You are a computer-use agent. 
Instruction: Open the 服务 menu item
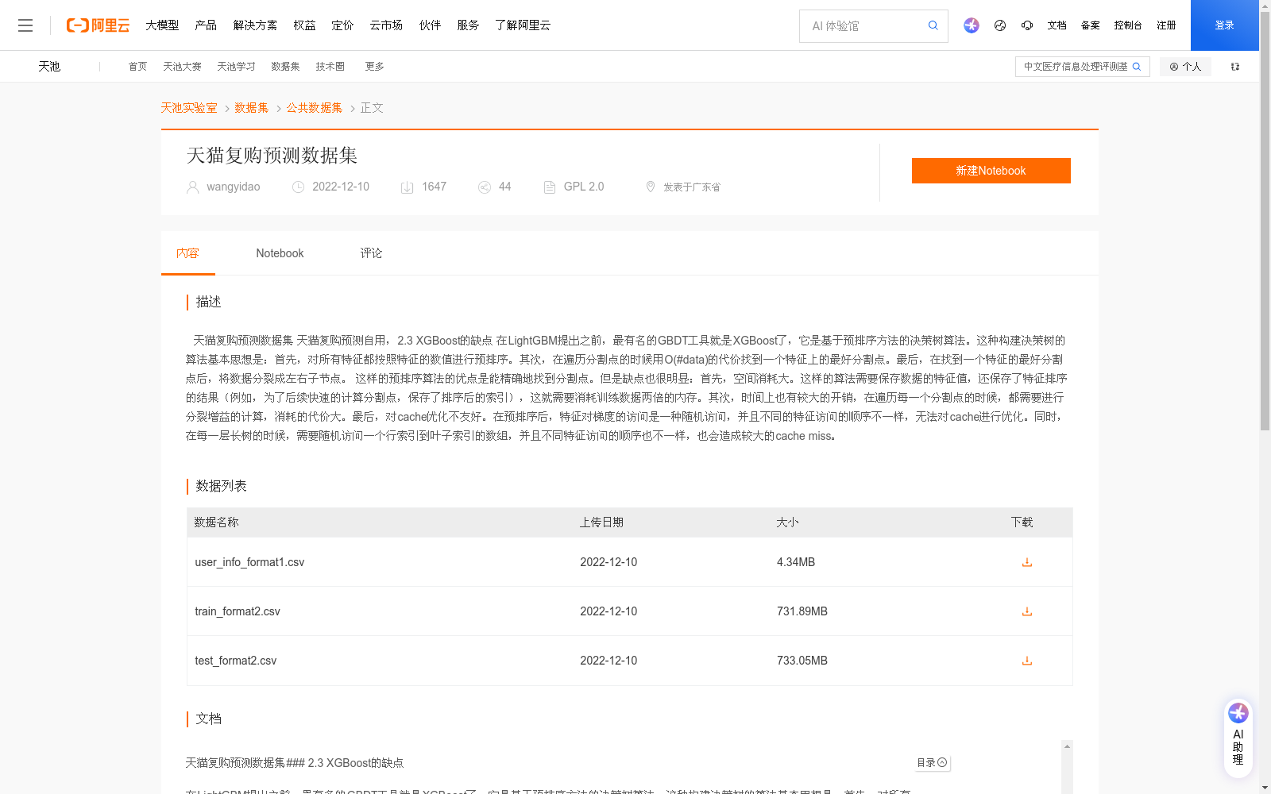[468, 25]
